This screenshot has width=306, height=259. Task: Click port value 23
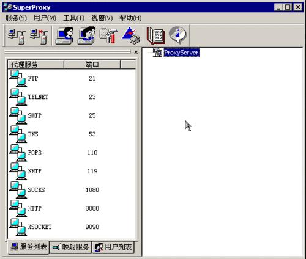(x=92, y=97)
